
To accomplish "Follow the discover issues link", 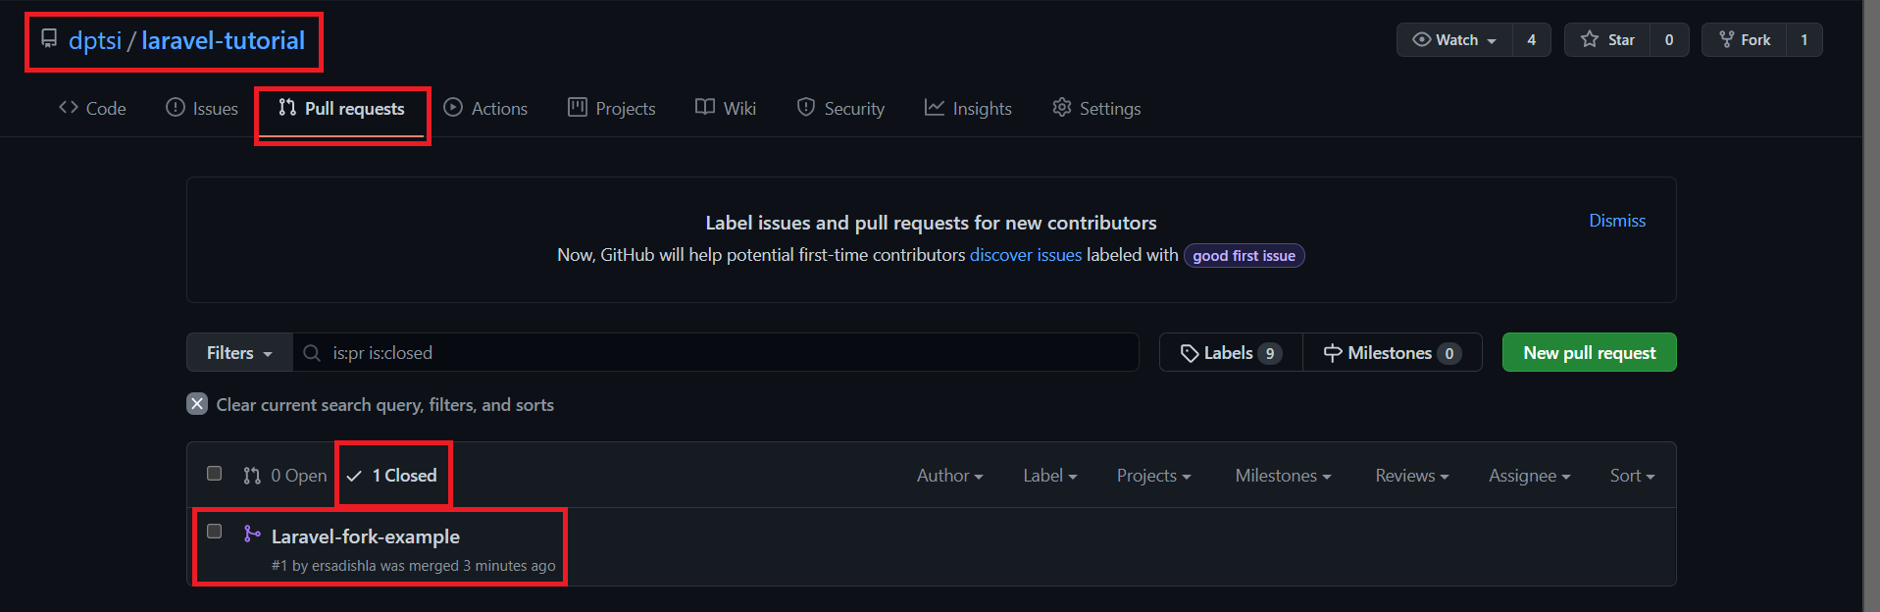I will [1025, 255].
